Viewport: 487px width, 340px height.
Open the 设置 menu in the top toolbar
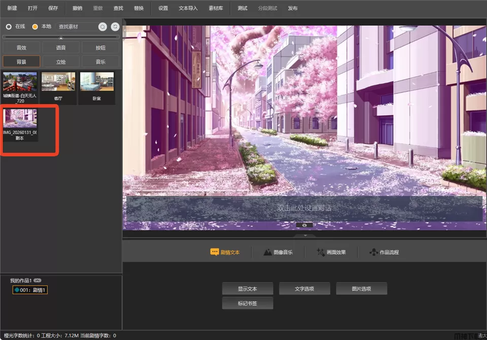[x=163, y=9]
